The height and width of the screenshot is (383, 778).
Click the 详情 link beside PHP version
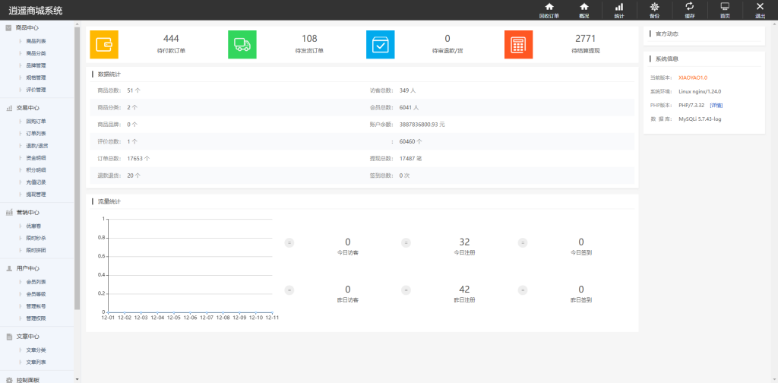tap(716, 105)
